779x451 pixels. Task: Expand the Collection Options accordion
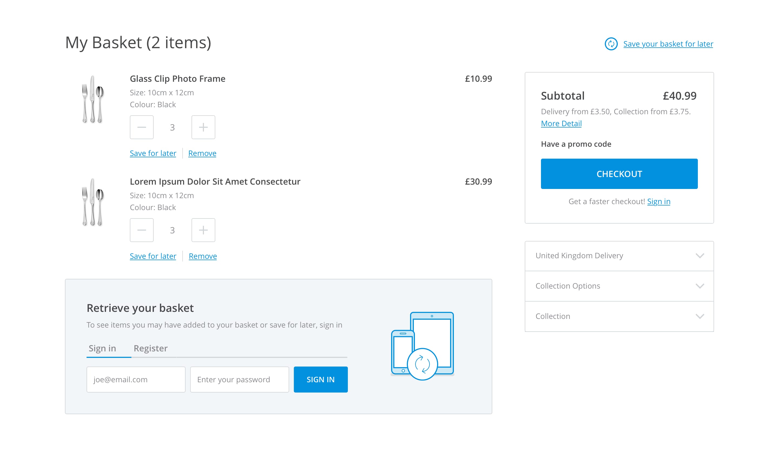pos(619,286)
